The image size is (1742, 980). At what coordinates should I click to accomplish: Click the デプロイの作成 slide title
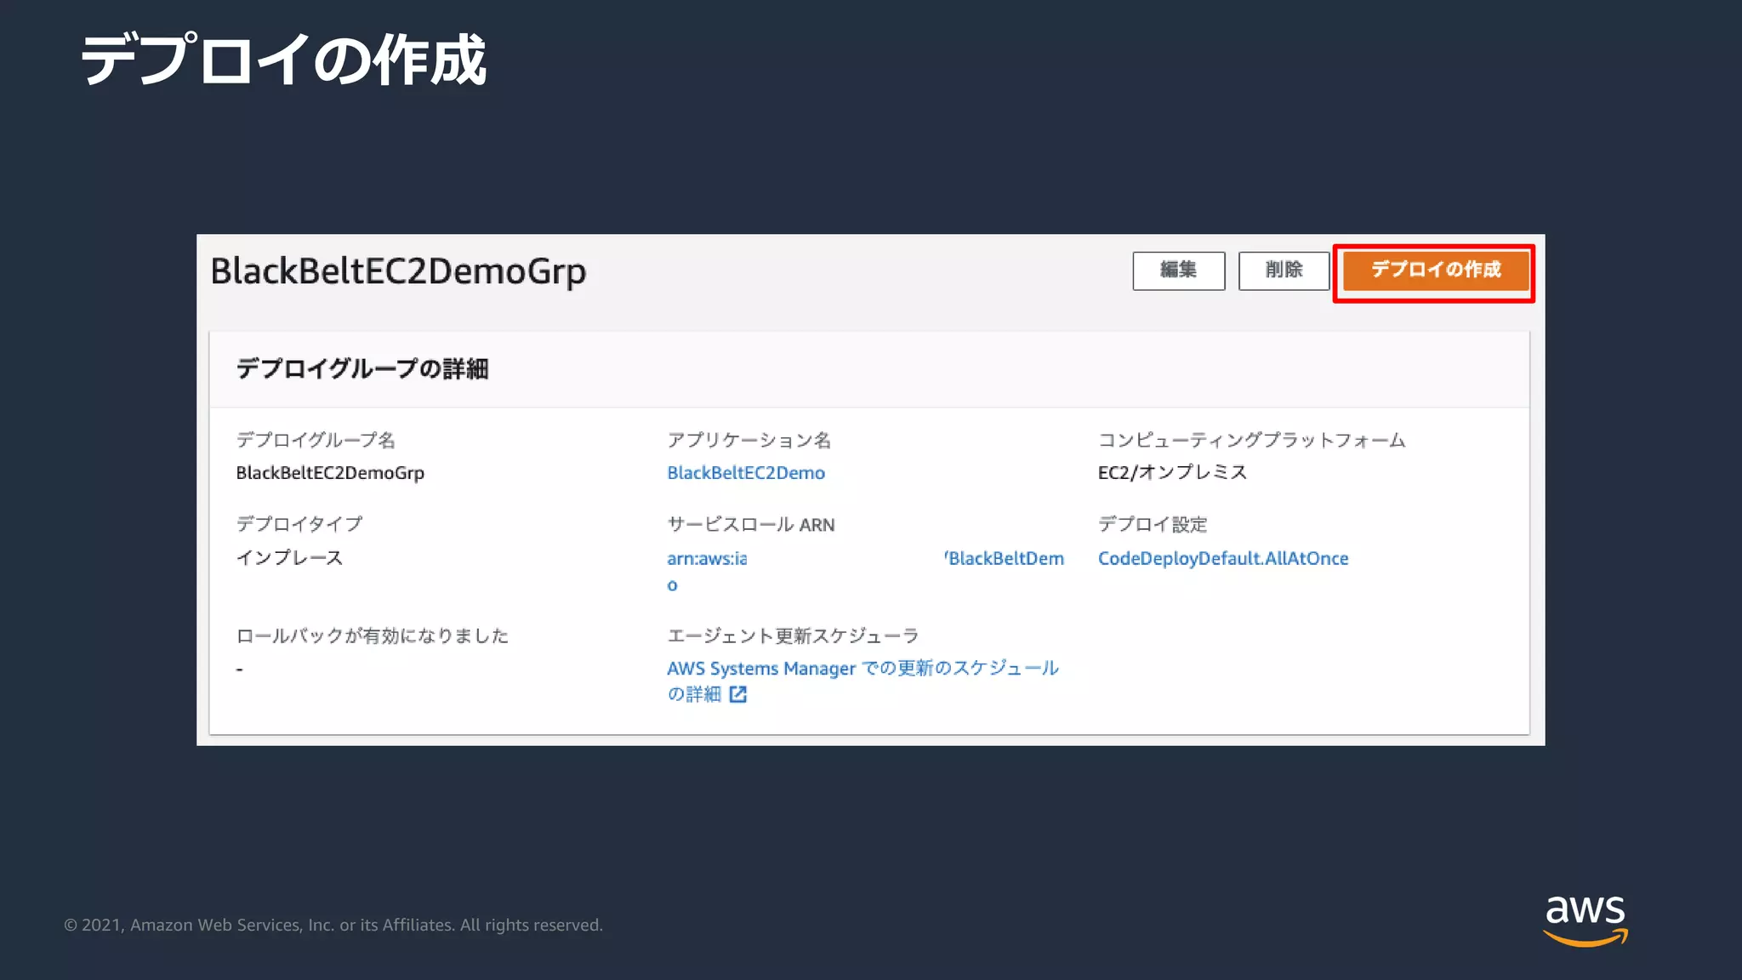coord(283,60)
